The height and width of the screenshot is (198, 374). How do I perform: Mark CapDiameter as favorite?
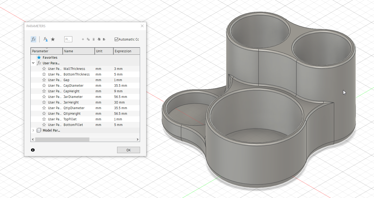[44, 86]
